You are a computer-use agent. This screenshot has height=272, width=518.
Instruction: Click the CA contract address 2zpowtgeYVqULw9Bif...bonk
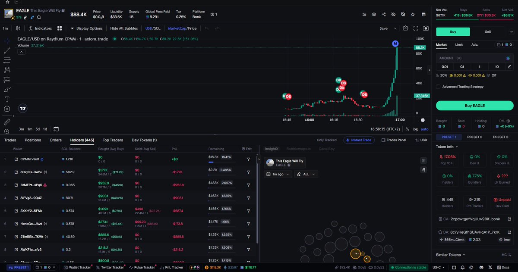pyautogui.click(x=474, y=219)
